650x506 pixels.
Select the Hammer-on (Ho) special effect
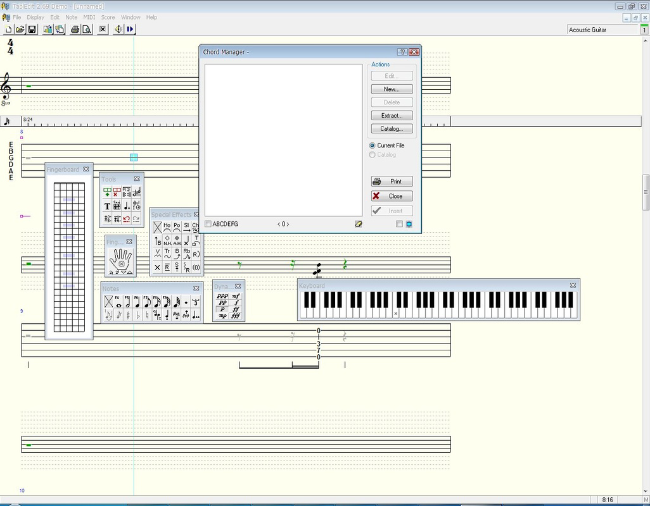pos(167,227)
